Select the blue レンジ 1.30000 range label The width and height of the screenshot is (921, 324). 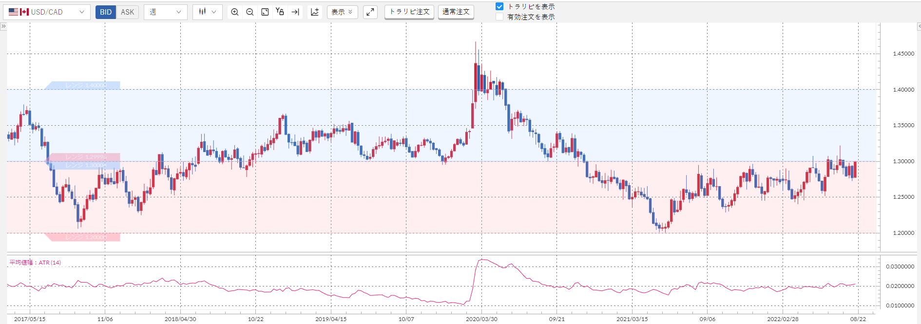point(82,165)
